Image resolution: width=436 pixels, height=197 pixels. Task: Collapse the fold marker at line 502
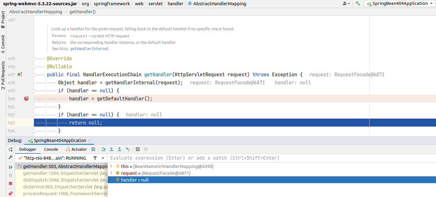click(34, 115)
